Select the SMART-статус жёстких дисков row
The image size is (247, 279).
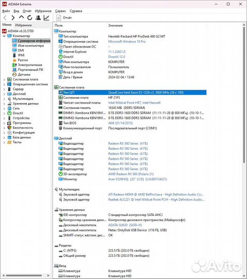(132, 235)
